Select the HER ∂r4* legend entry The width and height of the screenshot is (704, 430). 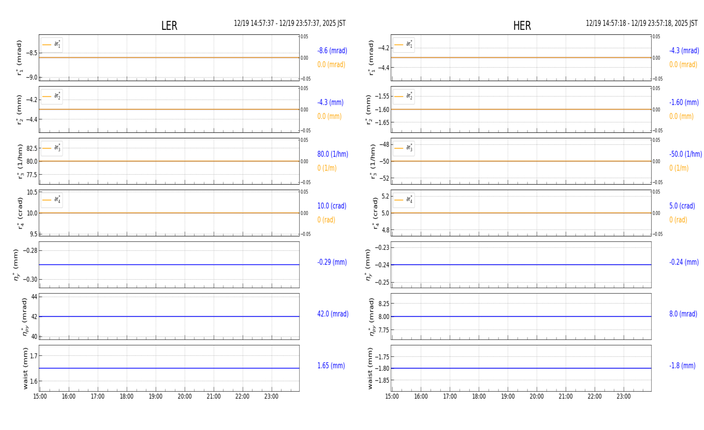tap(404, 200)
